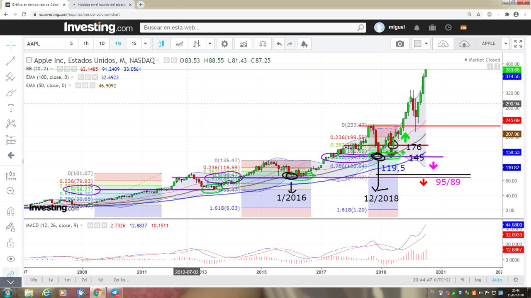The image size is (531, 298).
Task: Click the candlestick chart style icon
Action: [x=161, y=43]
